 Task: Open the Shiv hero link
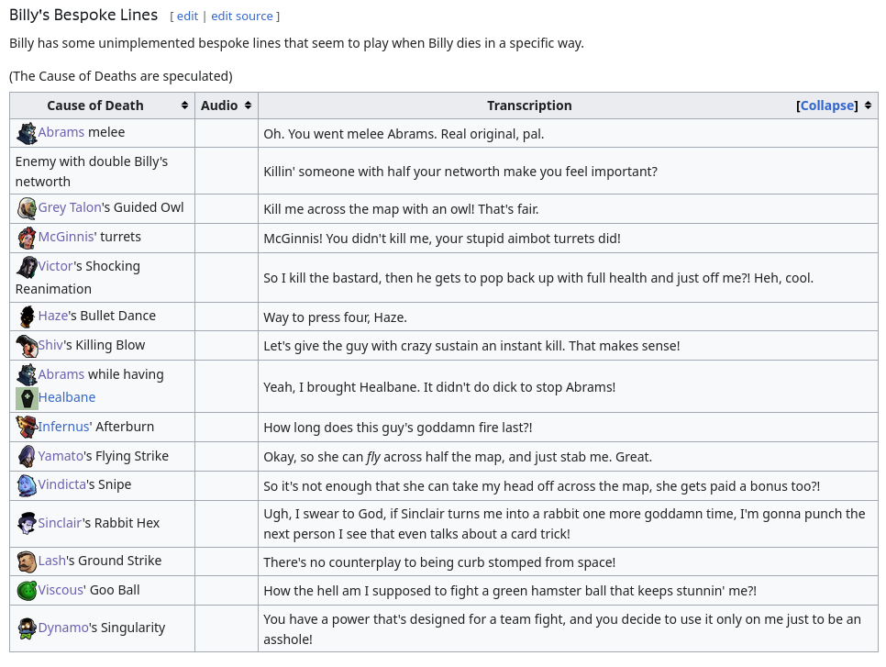tap(50, 345)
